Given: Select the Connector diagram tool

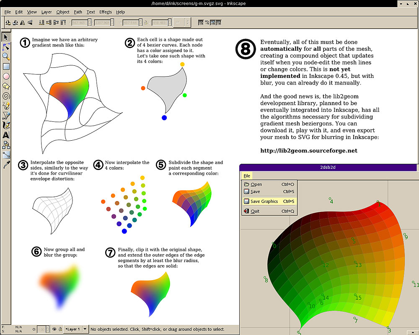Looking at the screenshot, I should [x=6, y=145].
